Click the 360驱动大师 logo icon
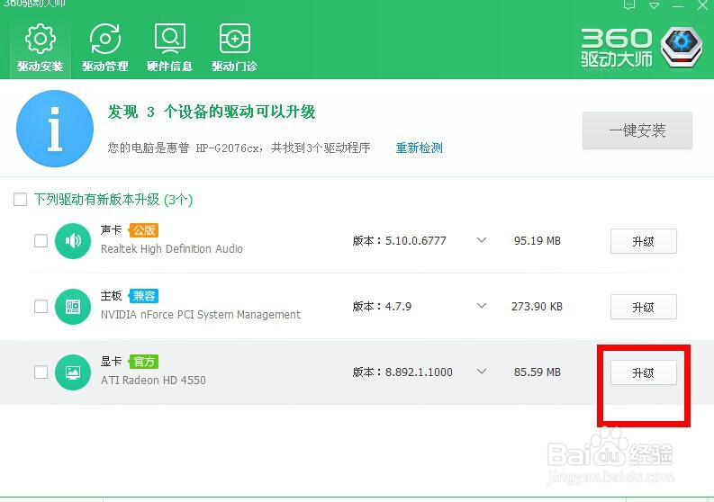Viewport: 714px width, 502px height. pyautogui.click(x=681, y=47)
